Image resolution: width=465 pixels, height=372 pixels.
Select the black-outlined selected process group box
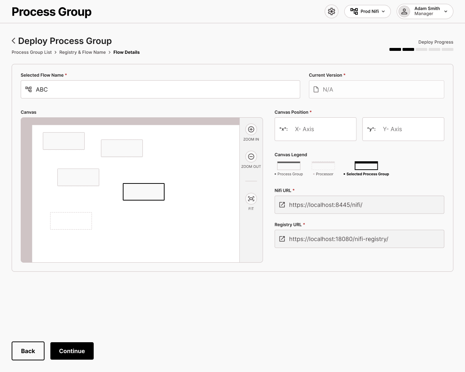click(143, 192)
